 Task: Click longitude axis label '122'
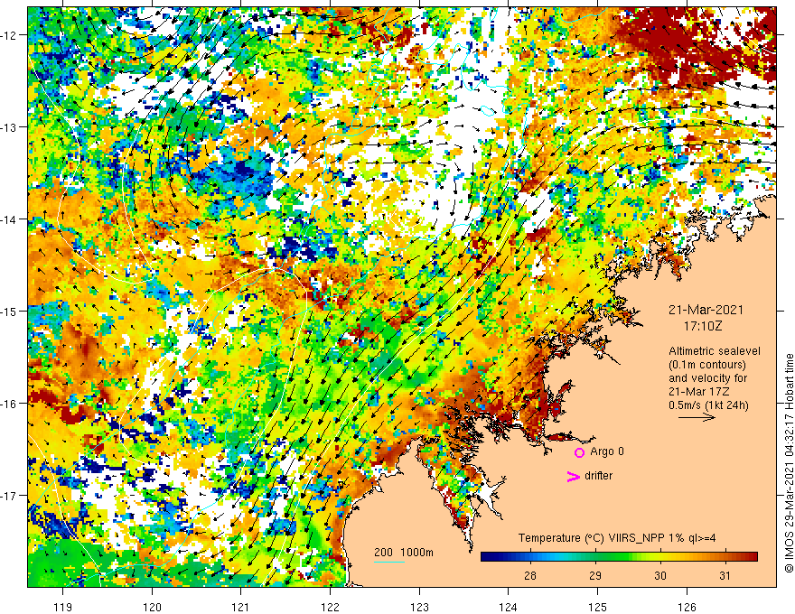[330, 607]
